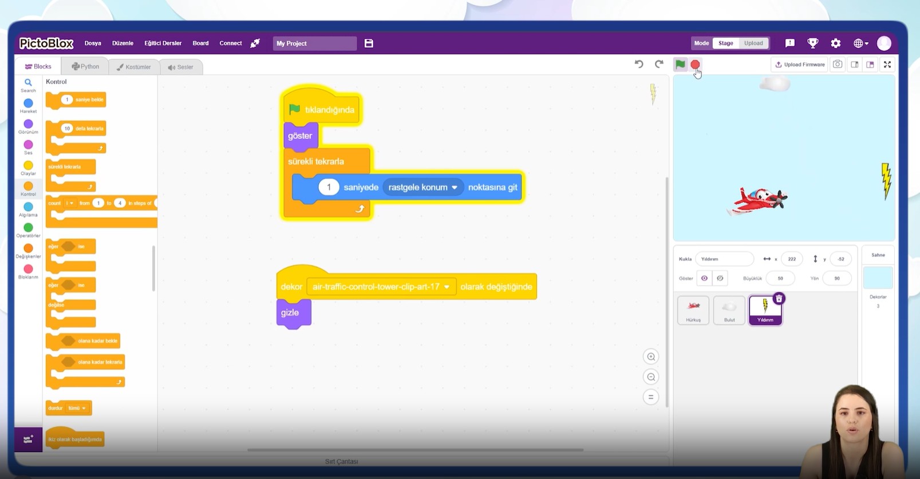Show sprite using the eye icon
The width and height of the screenshot is (920, 479).
pos(704,279)
